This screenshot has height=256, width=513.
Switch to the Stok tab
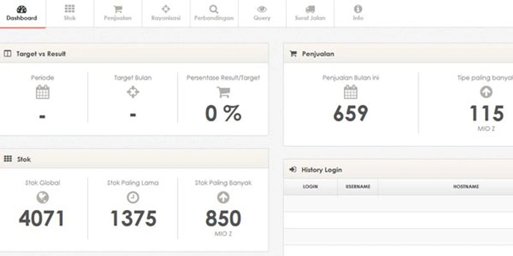click(69, 13)
